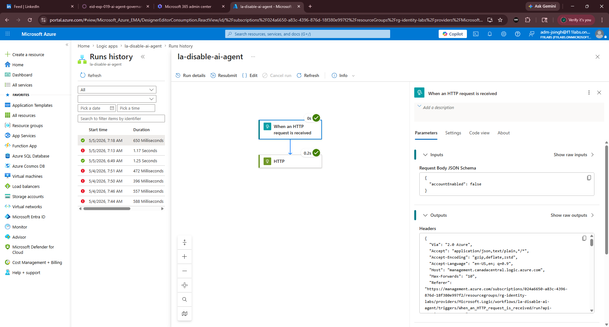Viewport: 609px width, 327px height.
Task: Open browser Extensions puzzle icon
Action: click(x=528, y=20)
